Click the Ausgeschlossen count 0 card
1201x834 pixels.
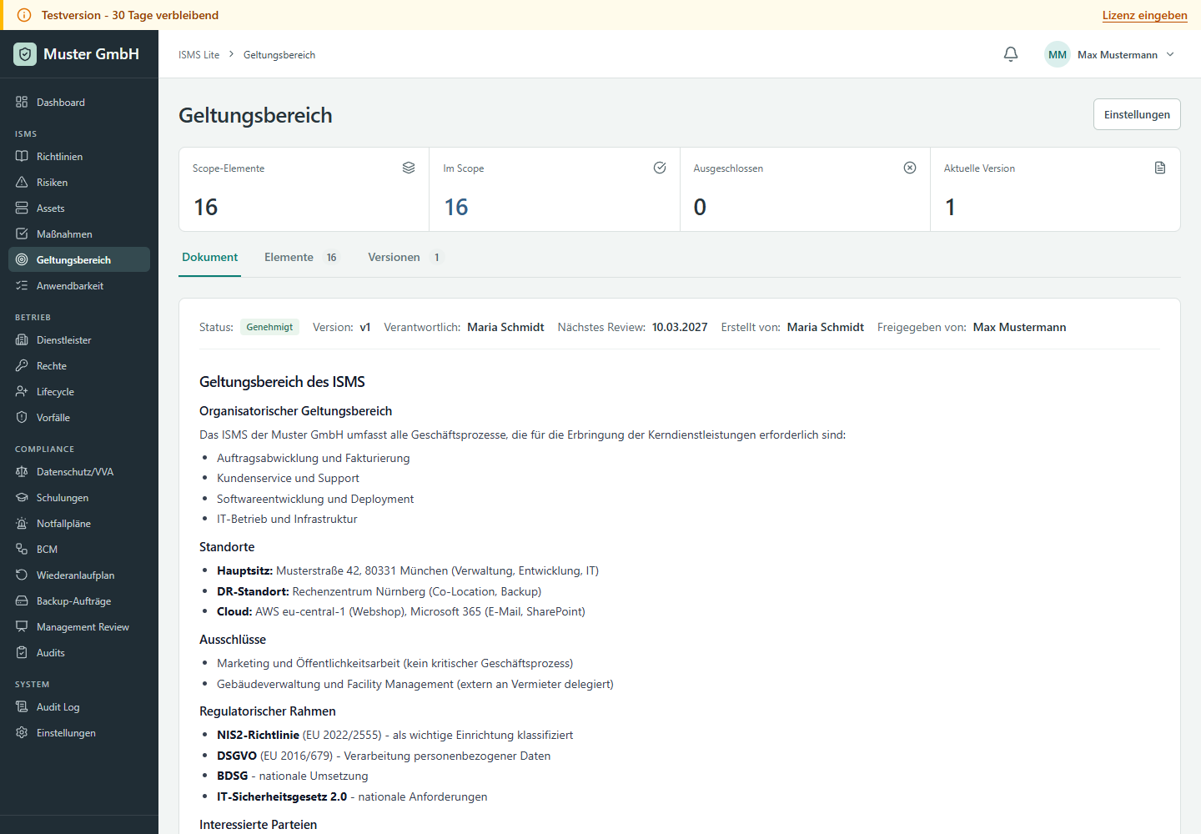tap(805, 189)
